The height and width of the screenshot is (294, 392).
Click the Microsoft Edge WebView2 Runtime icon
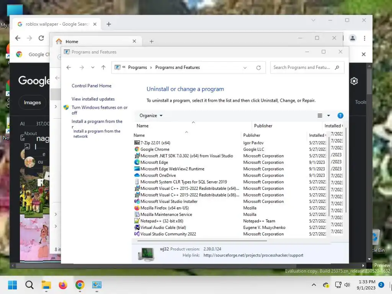point(137,169)
